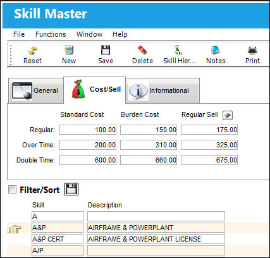
Task: Click the icon next to Regular Sell
Action: (x=228, y=115)
